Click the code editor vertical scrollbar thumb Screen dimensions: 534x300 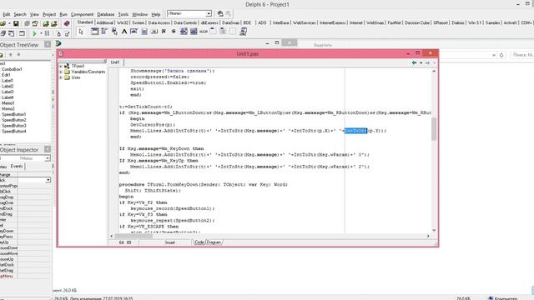pyautogui.click(x=434, y=129)
